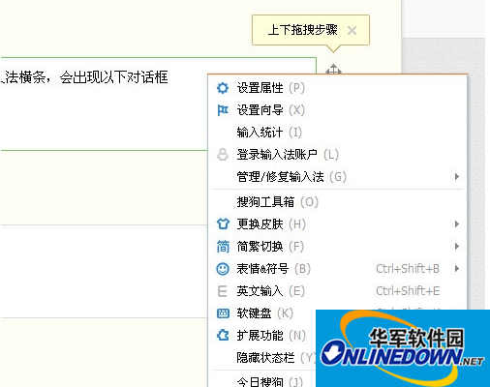Choose 输入统计 (I) menu item
Image resolution: width=490 pixels, height=387 pixels.
337,133
